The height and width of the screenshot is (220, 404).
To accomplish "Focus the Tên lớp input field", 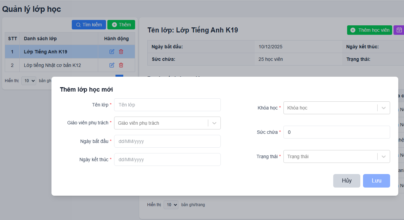I will click(x=167, y=105).
